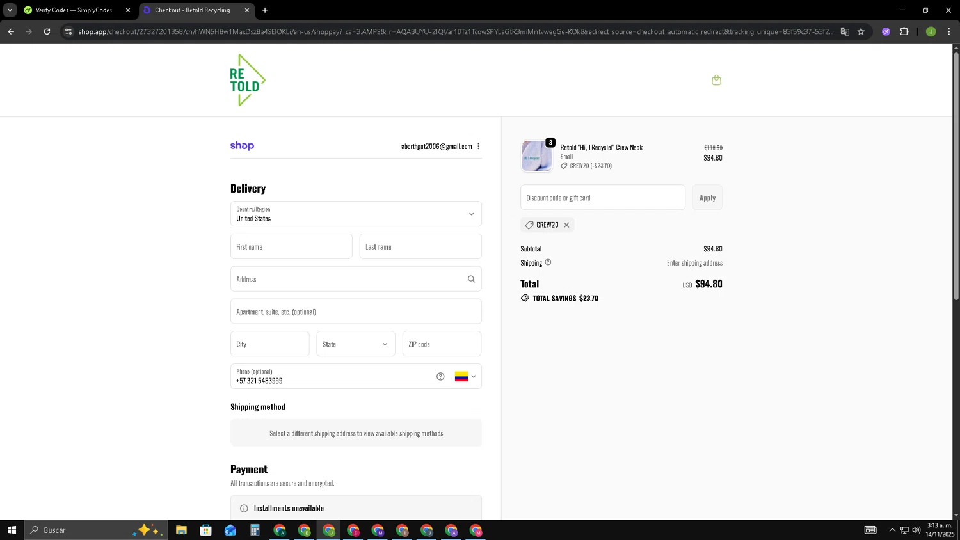The image size is (960, 540).
Task: Open the tab search dropdown arrow
Action: pyautogui.click(x=10, y=10)
